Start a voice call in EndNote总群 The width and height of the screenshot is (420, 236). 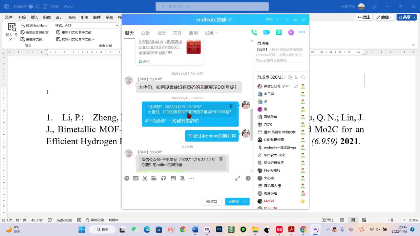(x=254, y=32)
